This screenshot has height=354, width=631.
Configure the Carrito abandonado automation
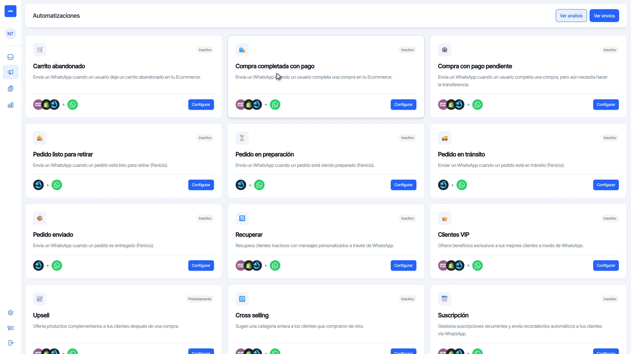201,105
